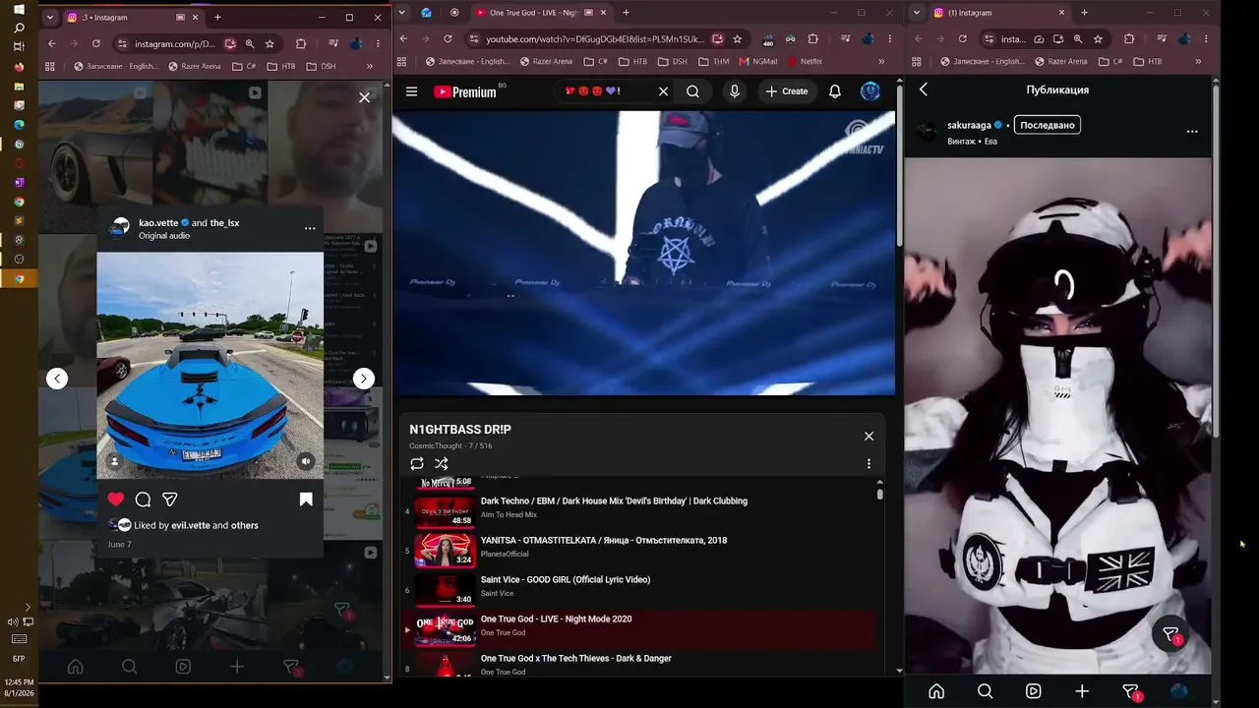Open the YouTube Create menu

787,91
